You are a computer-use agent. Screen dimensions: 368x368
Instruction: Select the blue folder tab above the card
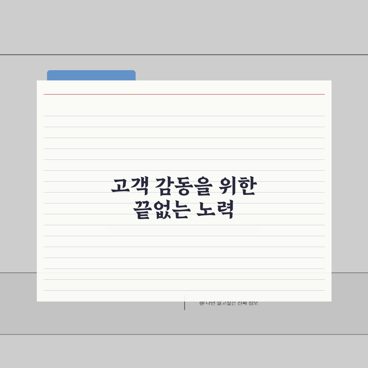(x=91, y=75)
